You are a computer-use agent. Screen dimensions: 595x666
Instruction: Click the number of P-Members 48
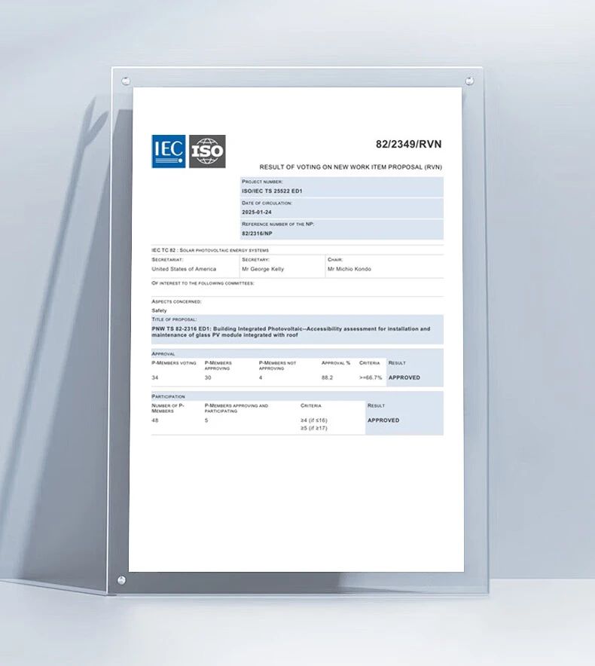pyautogui.click(x=155, y=420)
